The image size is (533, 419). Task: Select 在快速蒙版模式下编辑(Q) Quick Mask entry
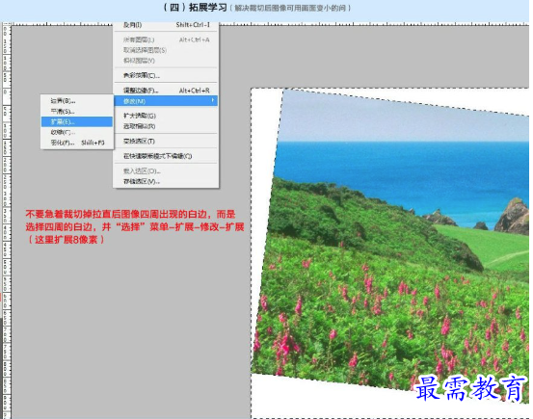point(166,156)
